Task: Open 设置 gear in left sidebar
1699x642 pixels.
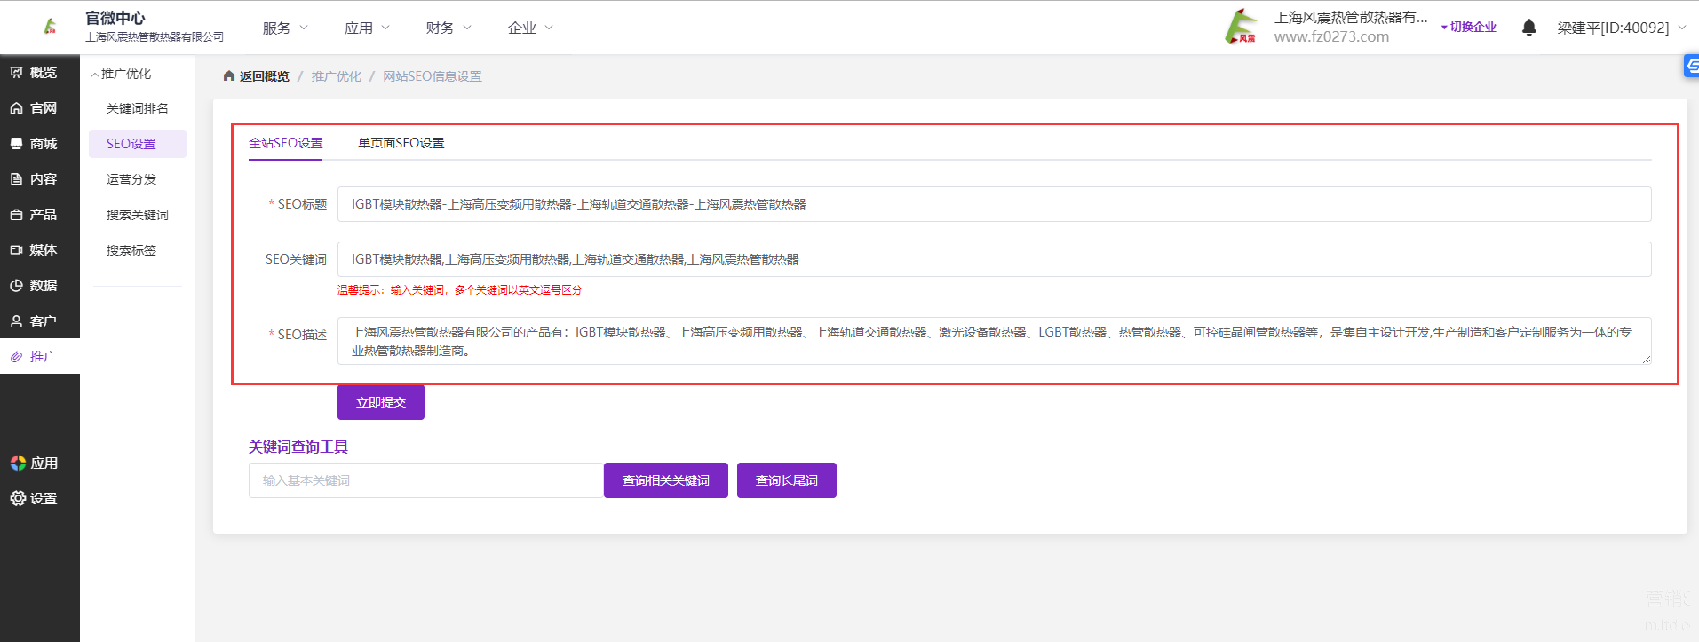Action: [x=18, y=499]
